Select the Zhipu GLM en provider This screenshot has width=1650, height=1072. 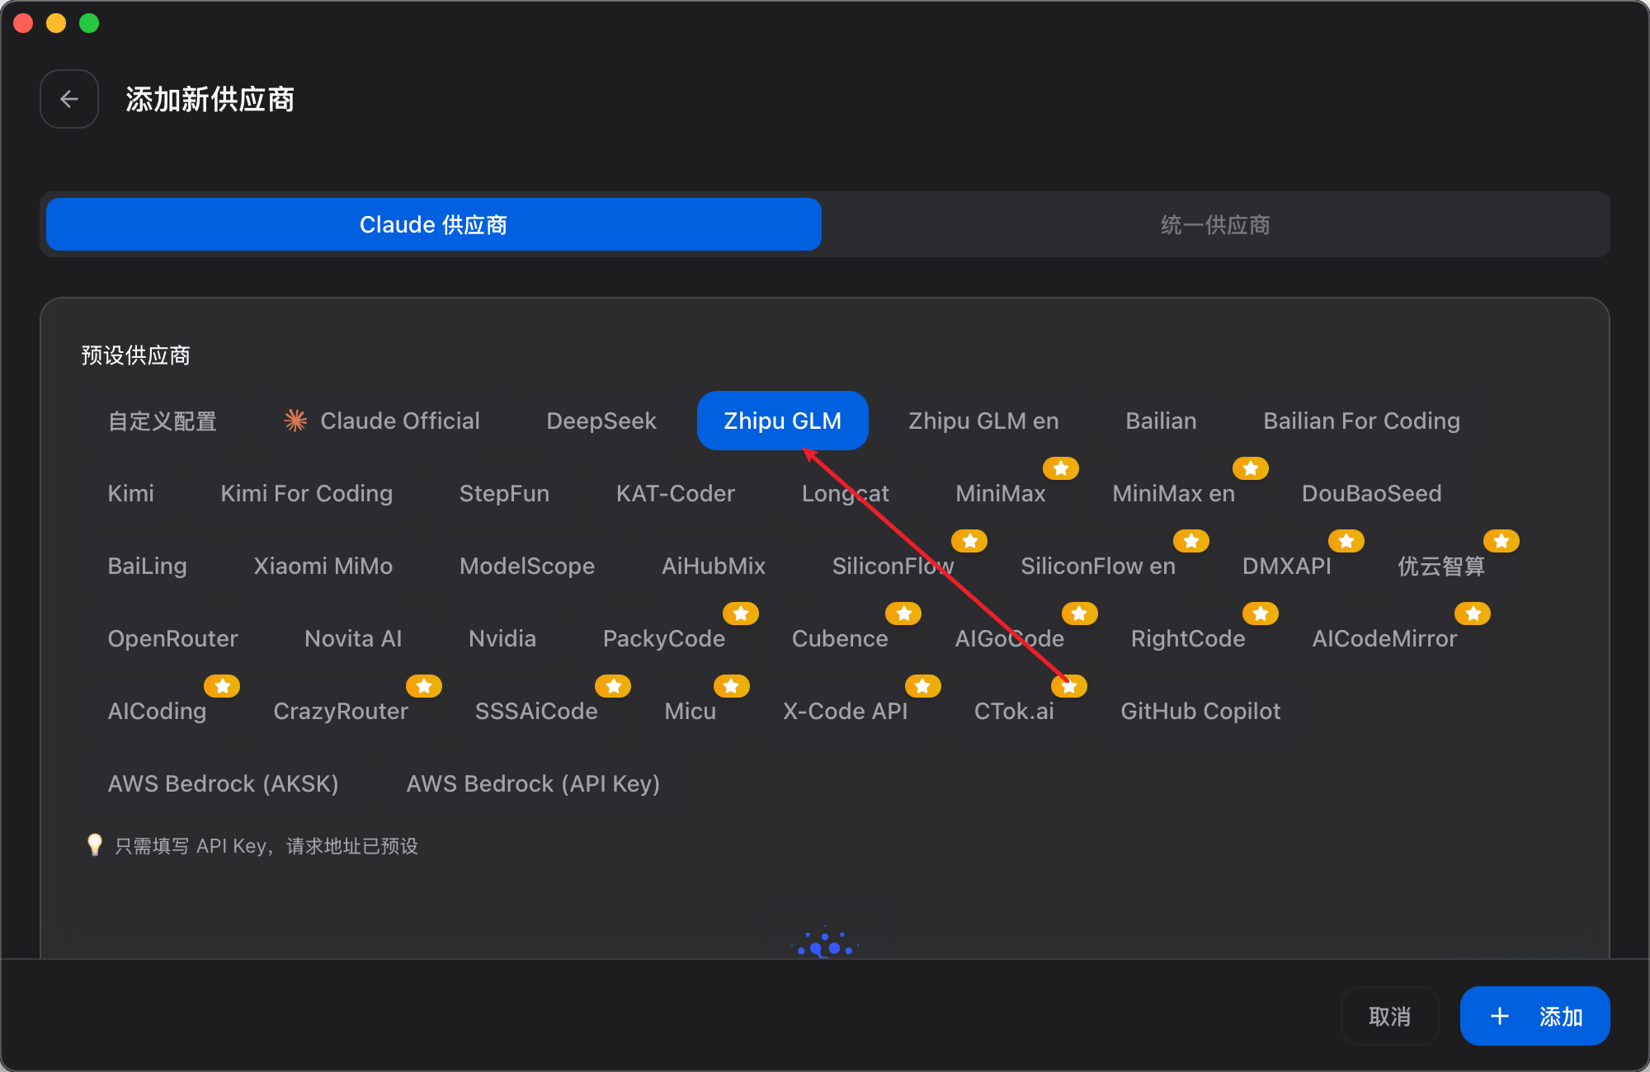coord(983,421)
